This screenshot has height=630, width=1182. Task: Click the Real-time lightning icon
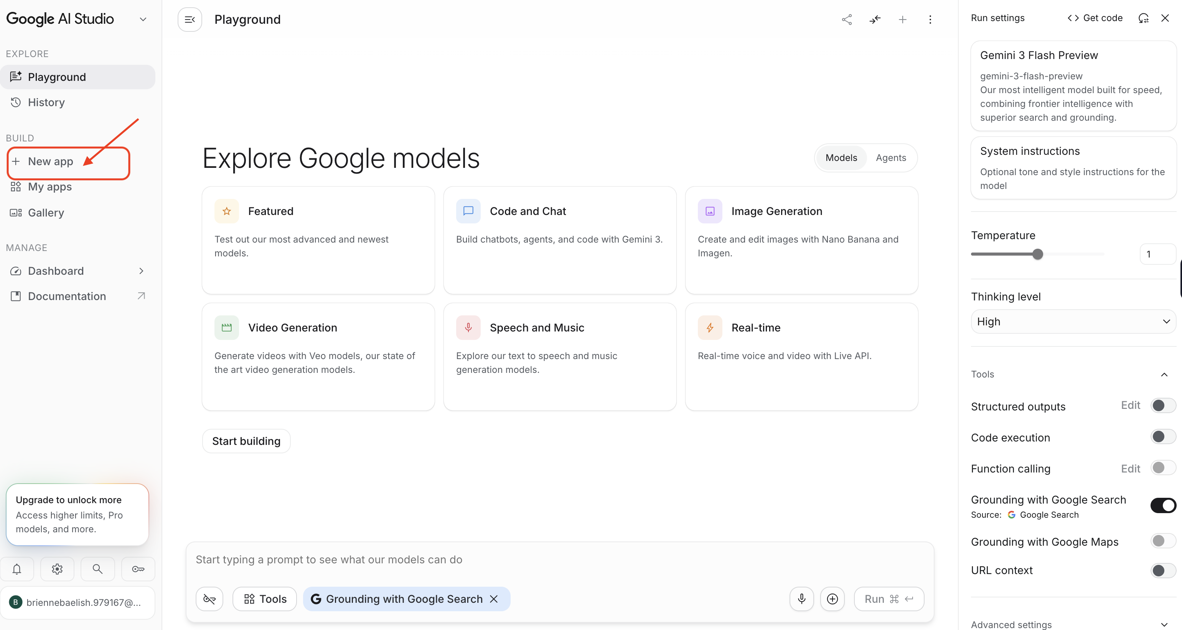coord(710,328)
